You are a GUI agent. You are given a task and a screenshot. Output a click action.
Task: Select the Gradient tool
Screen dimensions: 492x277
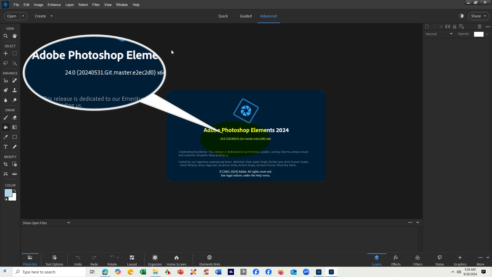click(x=15, y=127)
